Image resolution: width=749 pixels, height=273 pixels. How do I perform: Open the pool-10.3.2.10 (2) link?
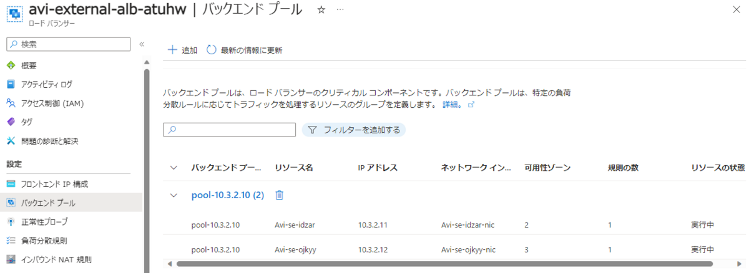pyautogui.click(x=228, y=195)
